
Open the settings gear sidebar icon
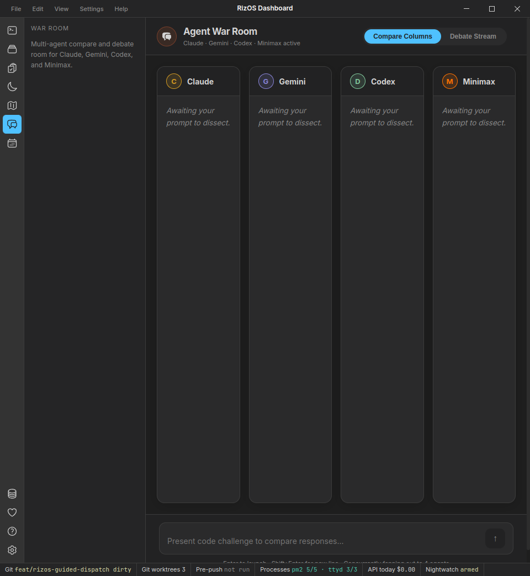coord(12,550)
